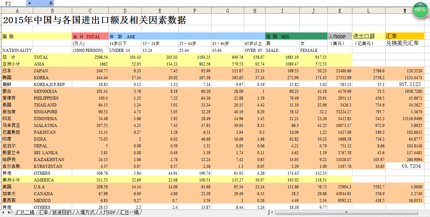Select column E header
This screenshot has height=217, width=430.
click(x=160, y=11)
